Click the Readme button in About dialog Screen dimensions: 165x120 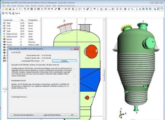[64, 61]
